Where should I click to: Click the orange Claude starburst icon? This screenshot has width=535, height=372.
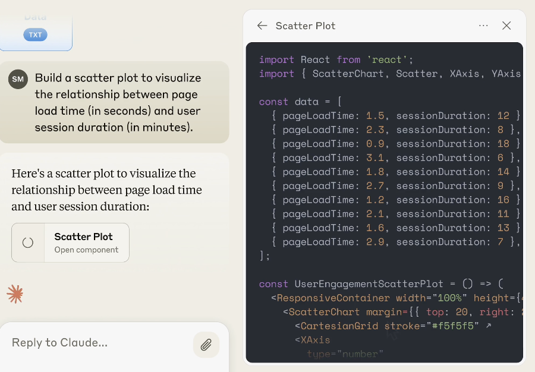pos(15,294)
